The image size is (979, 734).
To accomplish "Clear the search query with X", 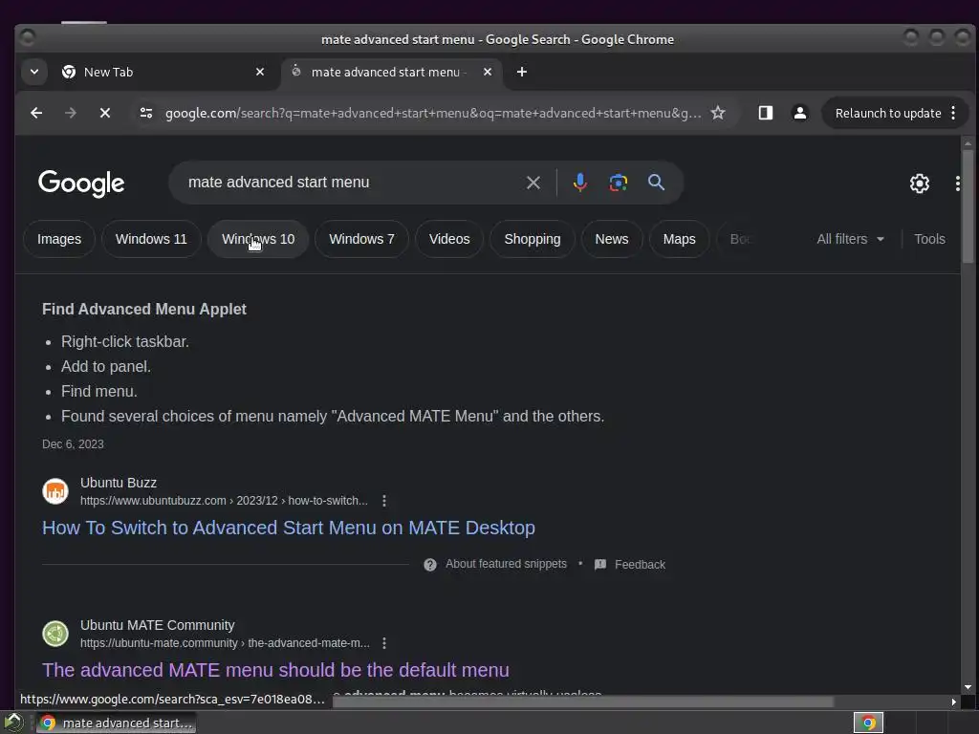I will [533, 183].
